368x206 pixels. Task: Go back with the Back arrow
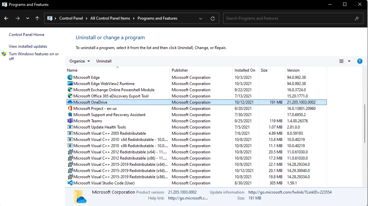6,18
